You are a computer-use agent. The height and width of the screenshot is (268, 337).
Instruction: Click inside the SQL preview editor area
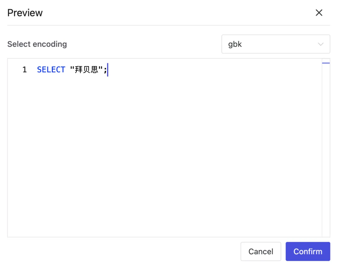(168, 140)
